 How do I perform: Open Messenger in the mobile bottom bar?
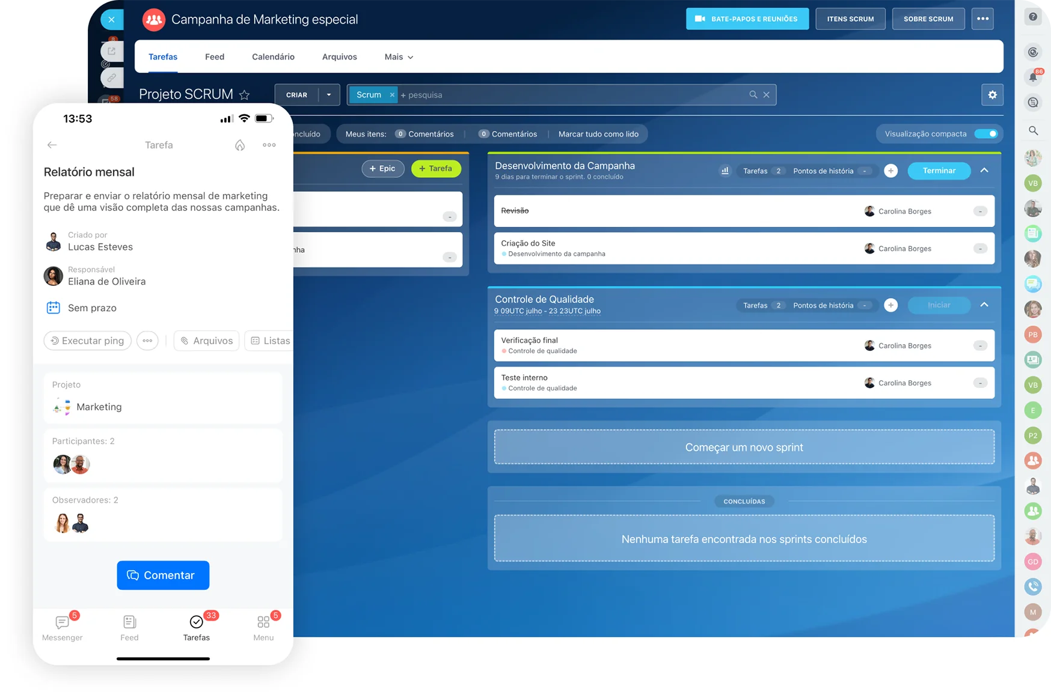click(63, 628)
